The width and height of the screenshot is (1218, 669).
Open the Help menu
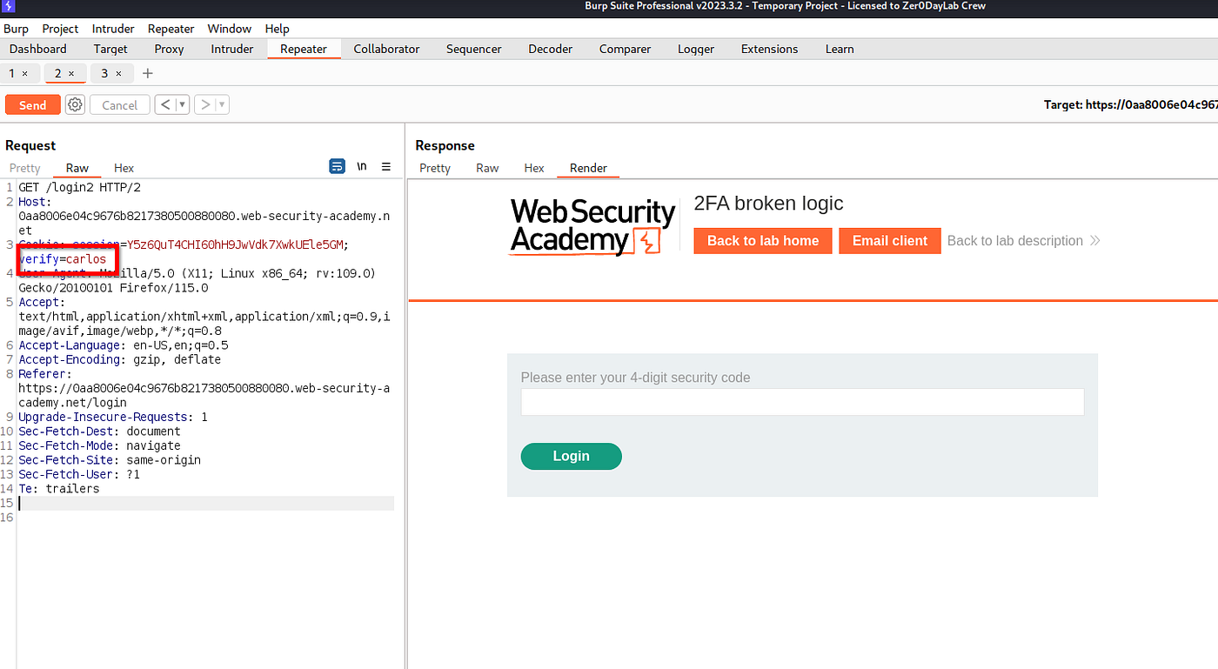[277, 29]
